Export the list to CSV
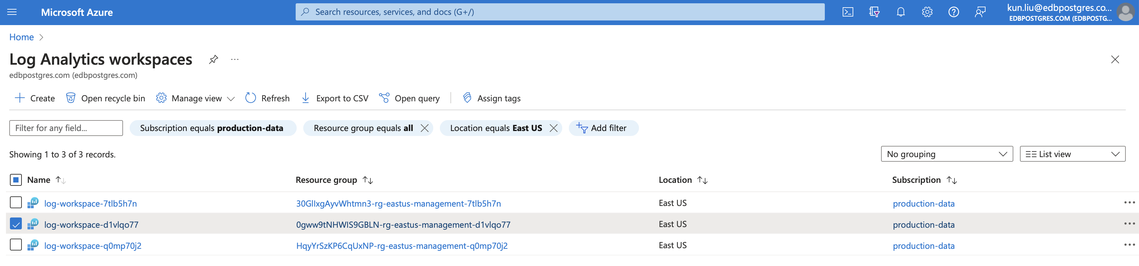1139x266 pixels. [x=335, y=98]
